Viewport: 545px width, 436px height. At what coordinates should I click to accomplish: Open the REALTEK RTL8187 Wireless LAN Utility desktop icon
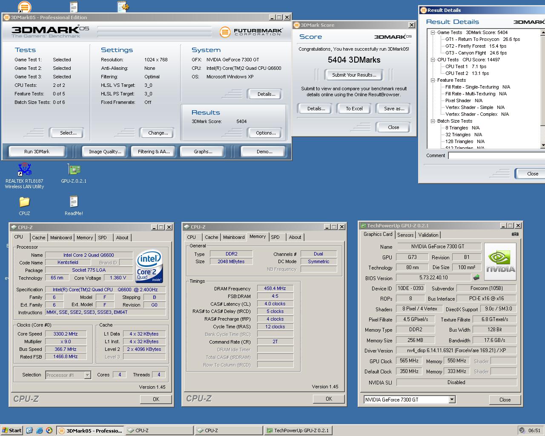pyautogui.click(x=24, y=175)
